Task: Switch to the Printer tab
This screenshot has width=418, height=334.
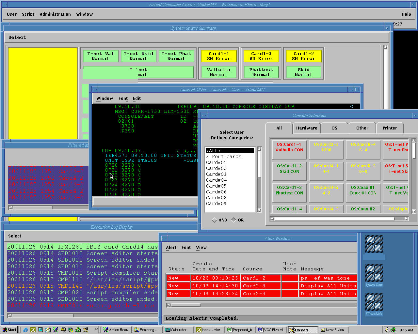Action: click(390, 128)
